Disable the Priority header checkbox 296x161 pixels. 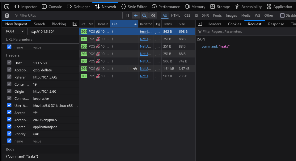tap(9, 134)
